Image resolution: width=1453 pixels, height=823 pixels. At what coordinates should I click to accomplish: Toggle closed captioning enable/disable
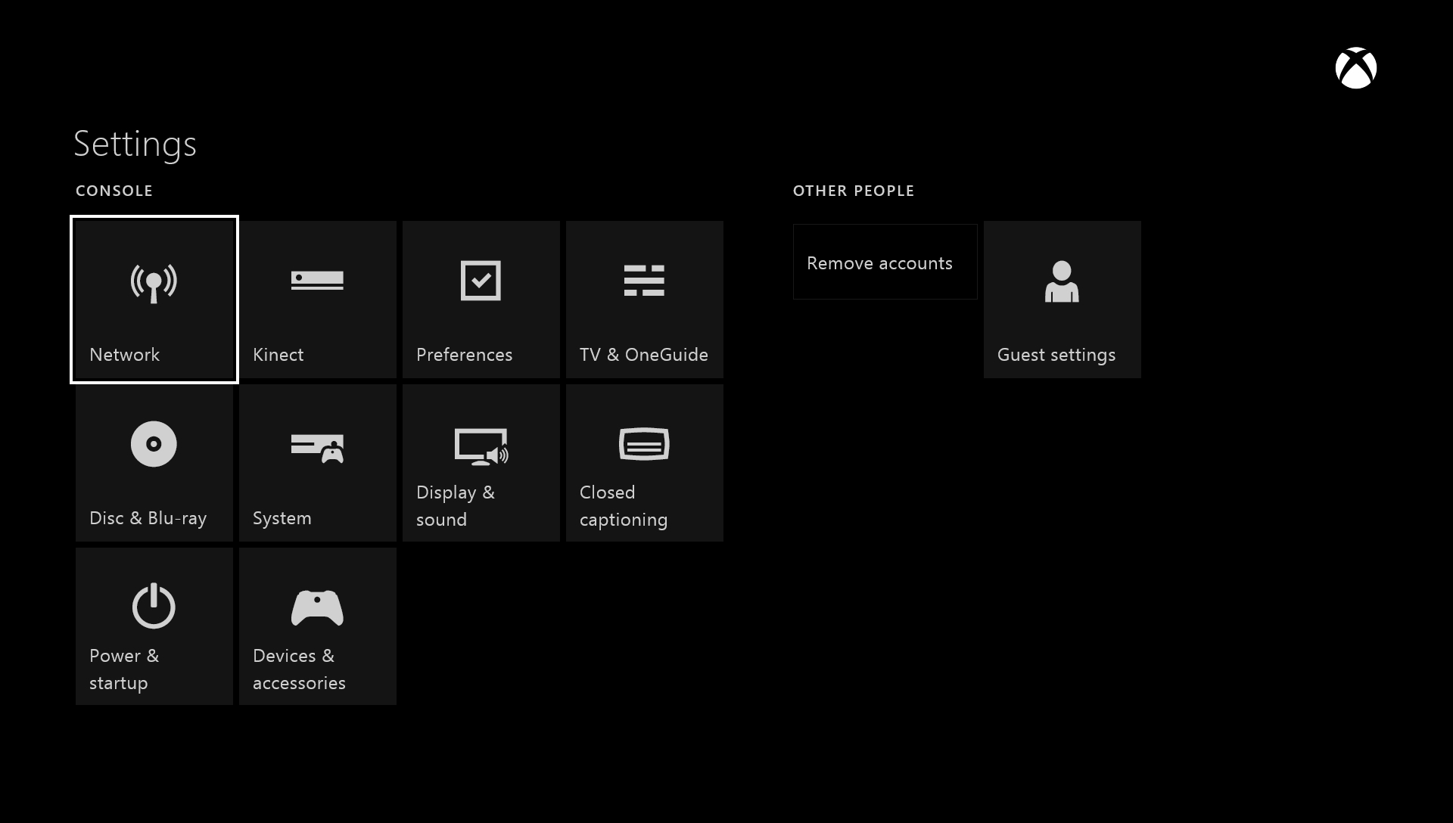[x=644, y=462]
